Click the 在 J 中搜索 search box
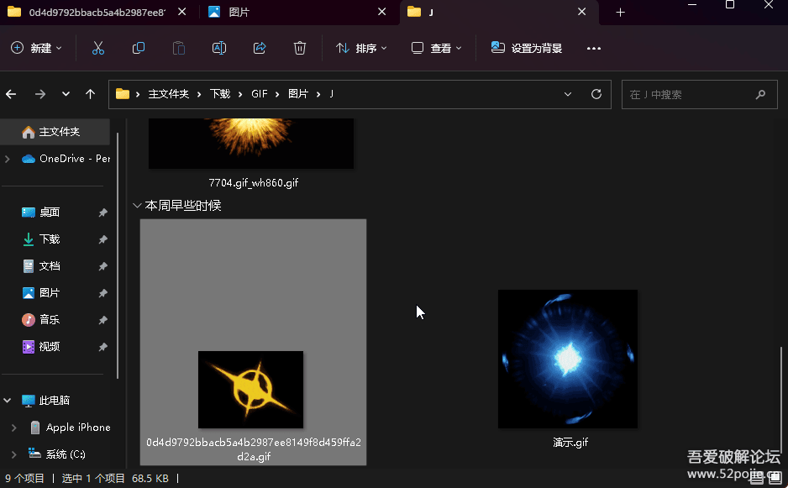 (x=700, y=94)
